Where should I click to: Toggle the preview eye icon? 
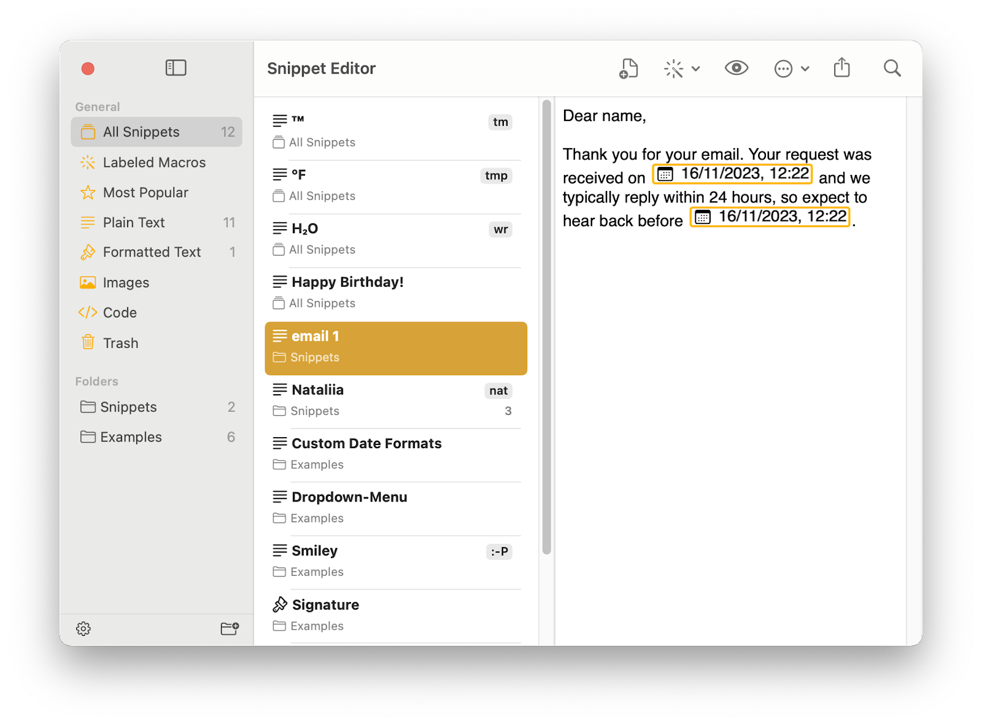click(x=736, y=68)
